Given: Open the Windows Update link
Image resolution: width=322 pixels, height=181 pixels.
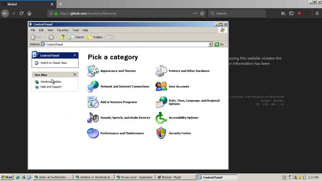Looking at the screenshot, I should (51, 82).
